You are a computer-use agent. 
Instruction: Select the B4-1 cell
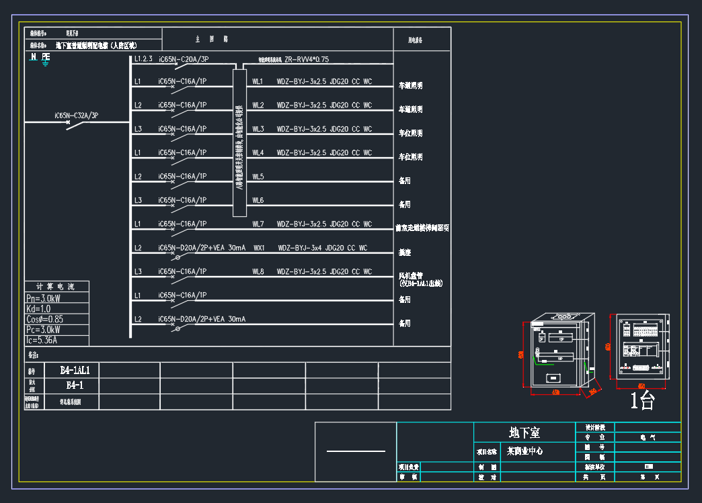(75, 385)
